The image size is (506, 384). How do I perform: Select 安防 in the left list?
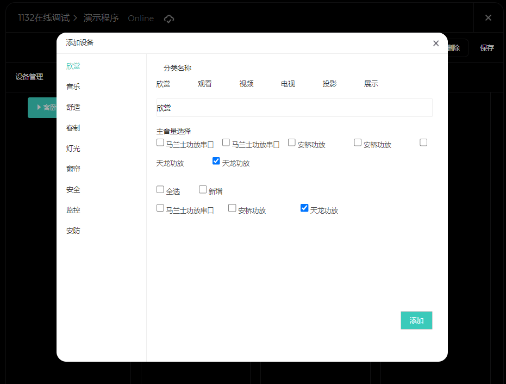click(x=73, y=231)
